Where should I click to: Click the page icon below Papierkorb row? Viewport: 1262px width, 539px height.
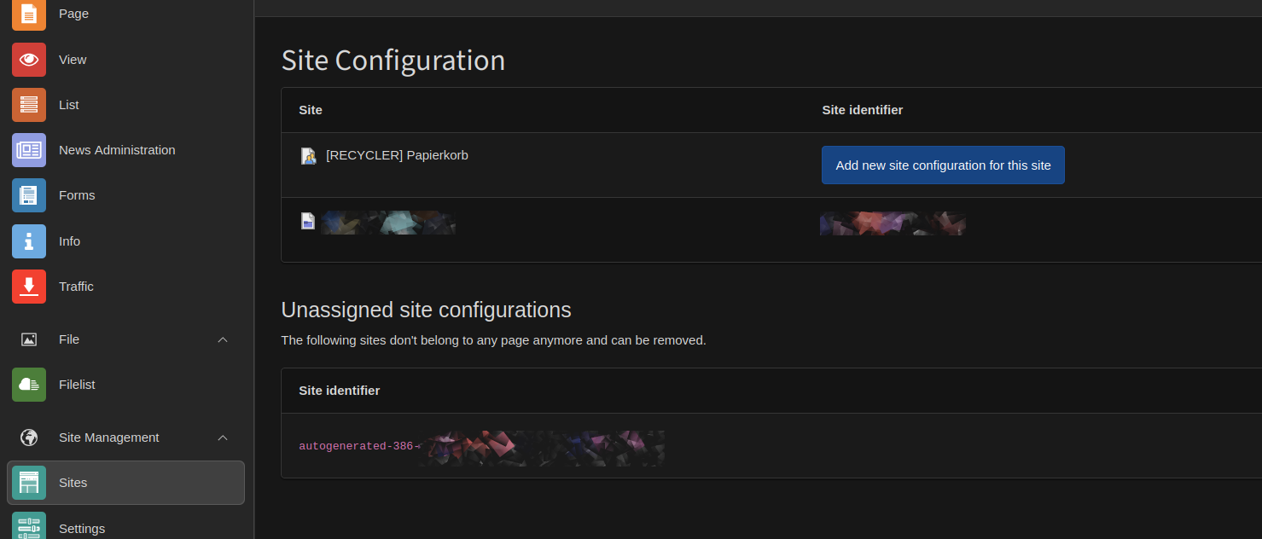tap(308, 222)
